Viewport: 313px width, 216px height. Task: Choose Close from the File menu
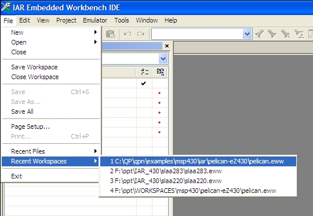(x=50, y=52)
